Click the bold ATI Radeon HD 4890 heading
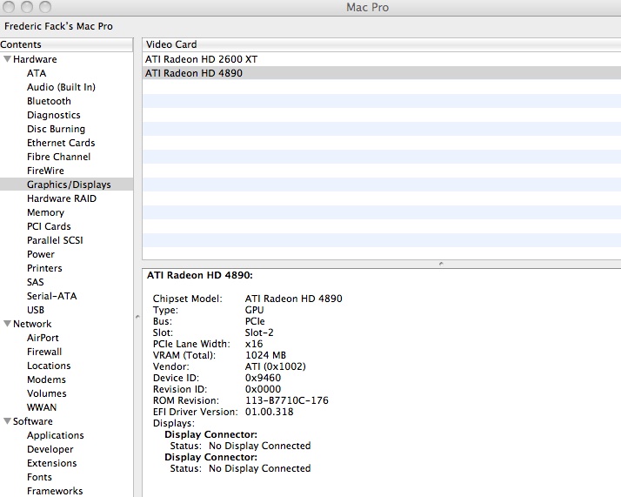The height and width of the screenshot is (497, 621). (200, 275)
